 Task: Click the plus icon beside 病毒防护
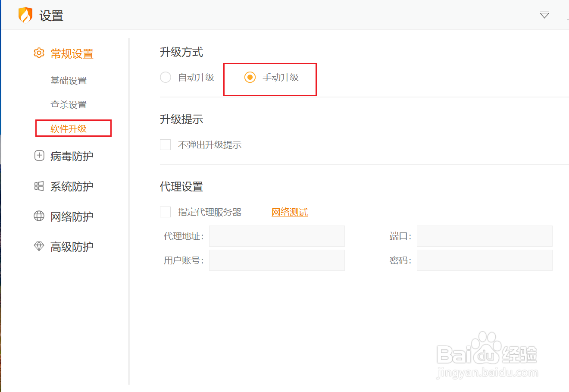(x=39, y=156)
